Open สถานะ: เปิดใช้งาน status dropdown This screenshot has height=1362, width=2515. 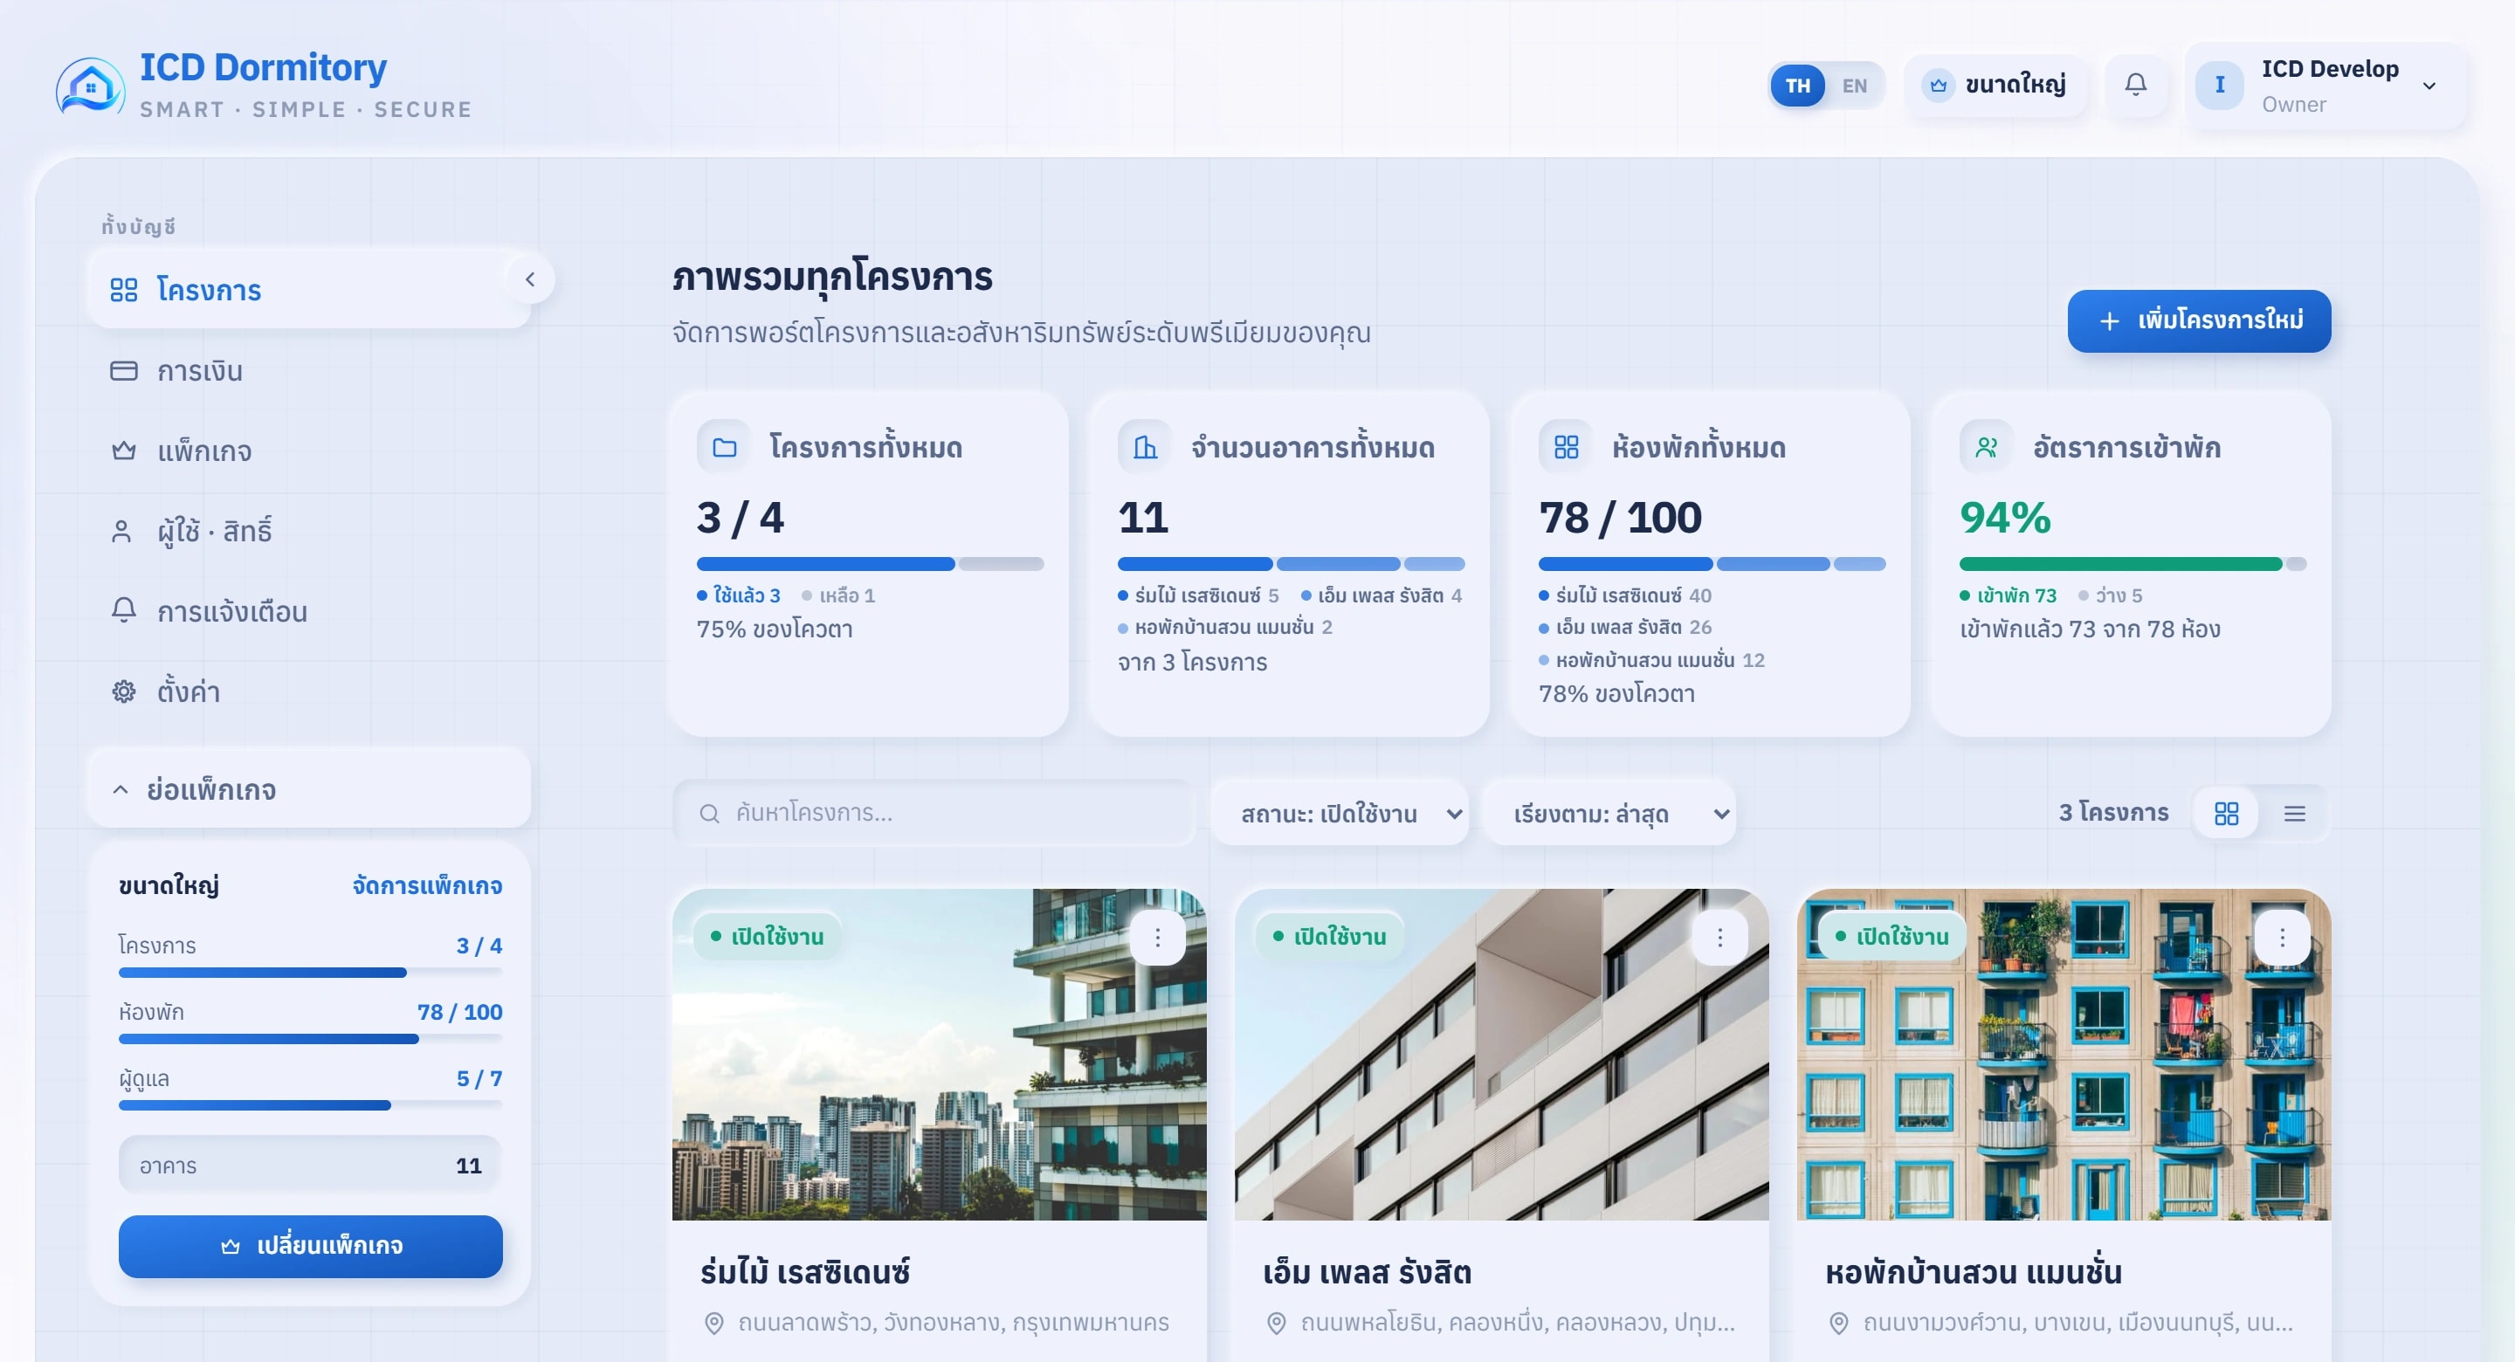pyautogui.click(x=1340, y=814)
